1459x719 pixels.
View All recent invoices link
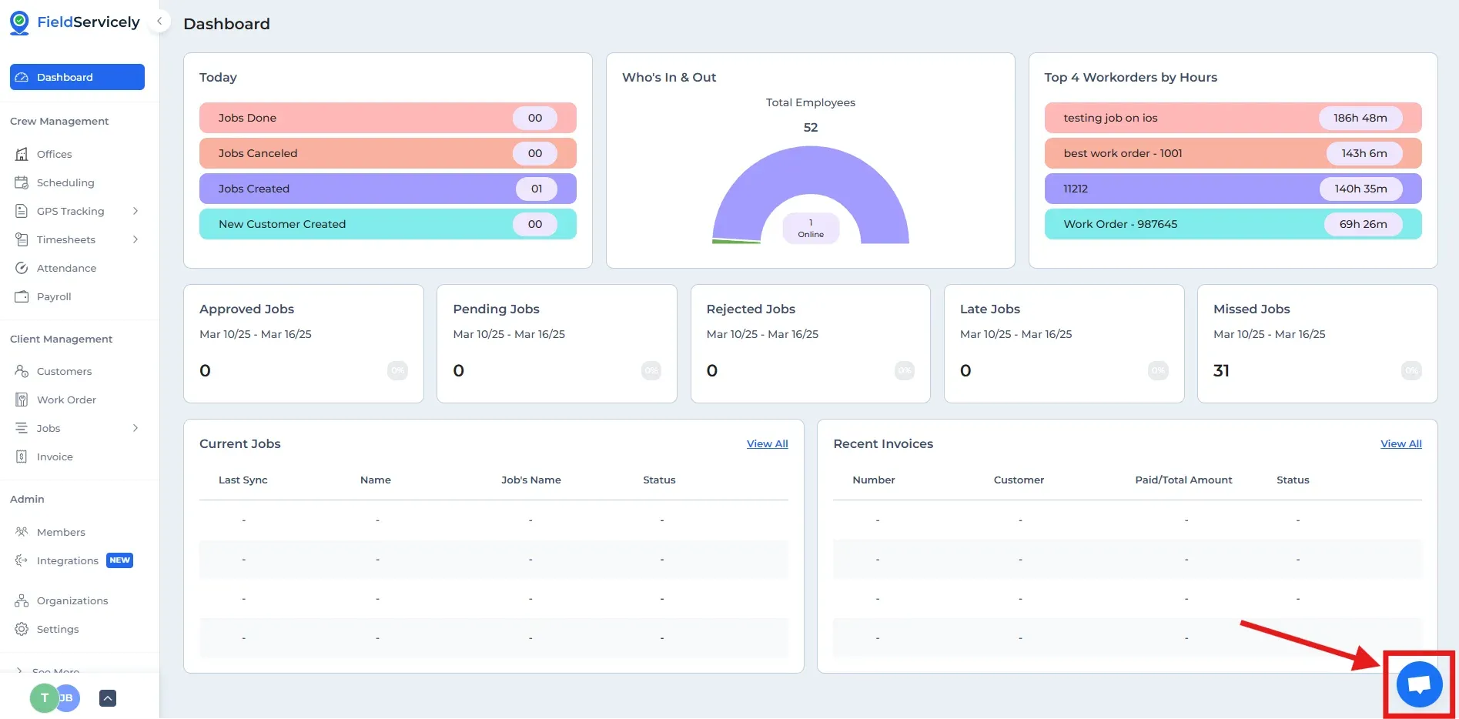1400,444
